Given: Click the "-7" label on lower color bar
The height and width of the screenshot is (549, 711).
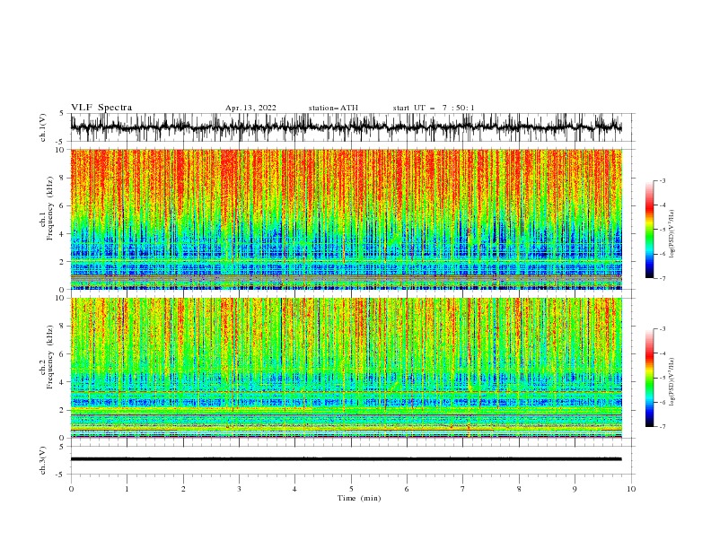Looking at the screenshot, I should 662,427.
